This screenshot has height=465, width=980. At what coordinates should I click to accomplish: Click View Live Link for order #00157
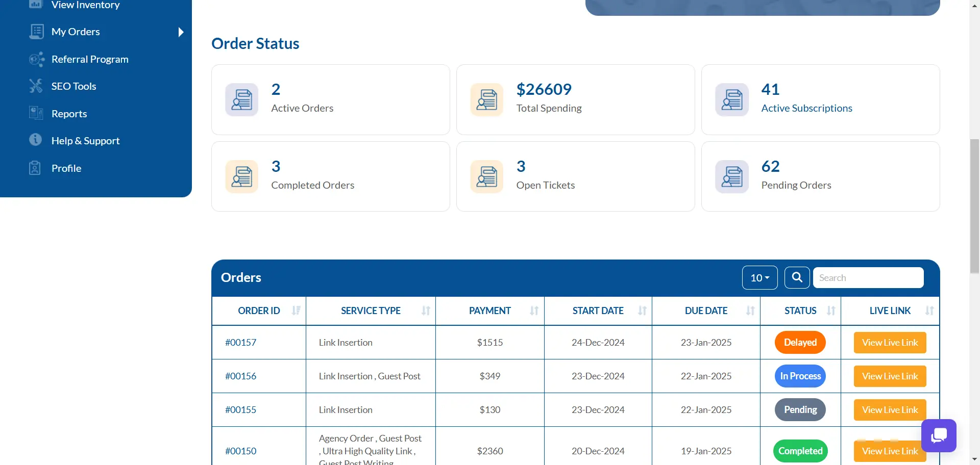pyautogui.click(x=890, y=343)
